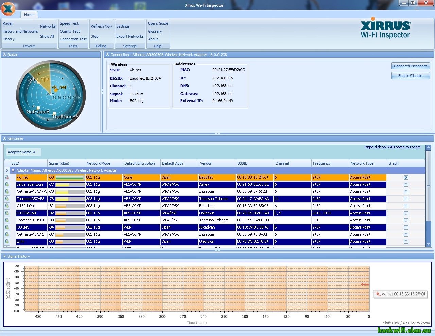The image size is (435, 336).
Task: Launch the Connection Test
Action: pos(73,39)
